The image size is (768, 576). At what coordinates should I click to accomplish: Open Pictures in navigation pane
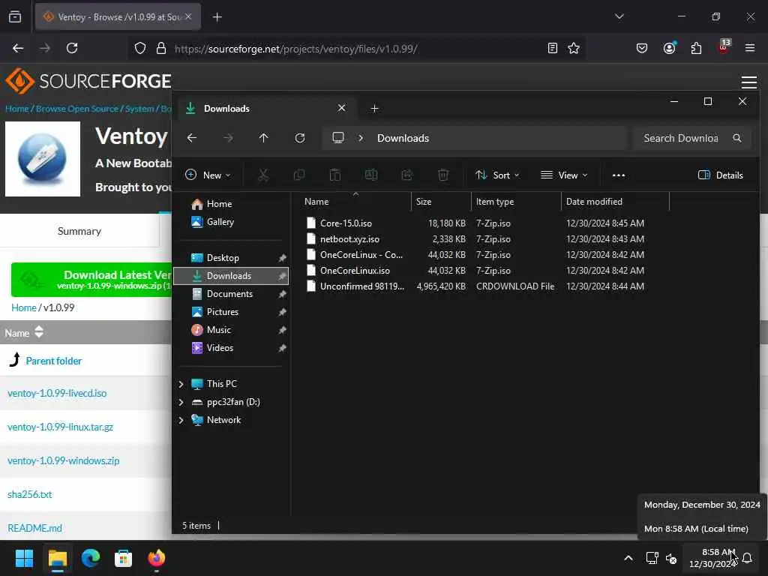222,312
